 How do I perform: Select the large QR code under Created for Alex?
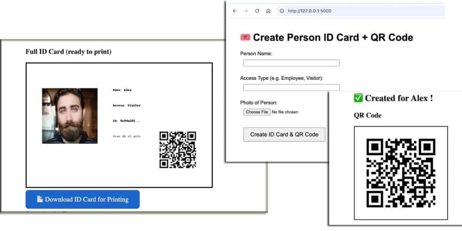400,173
